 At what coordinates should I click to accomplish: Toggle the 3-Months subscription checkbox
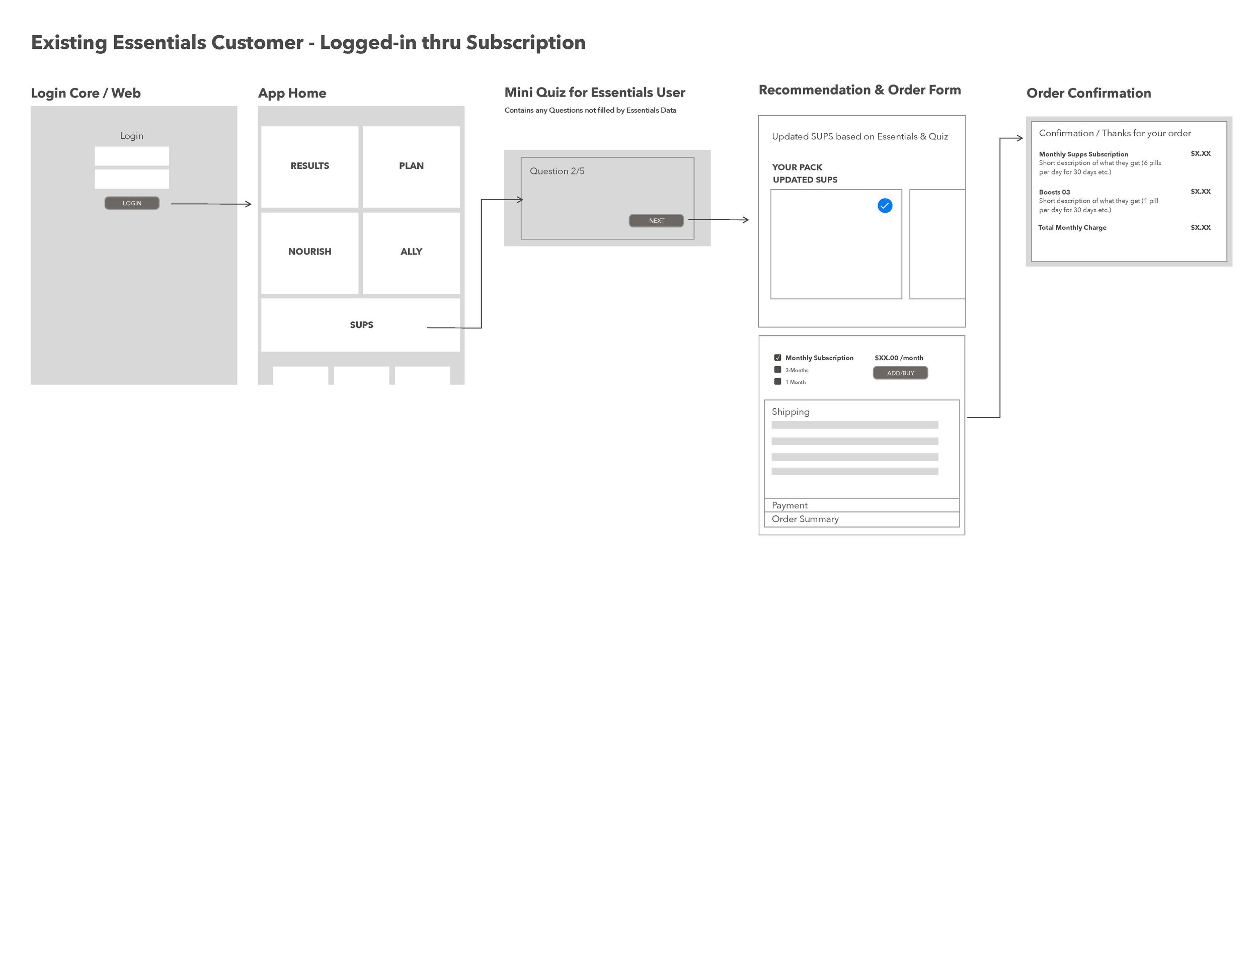(779, 370)
